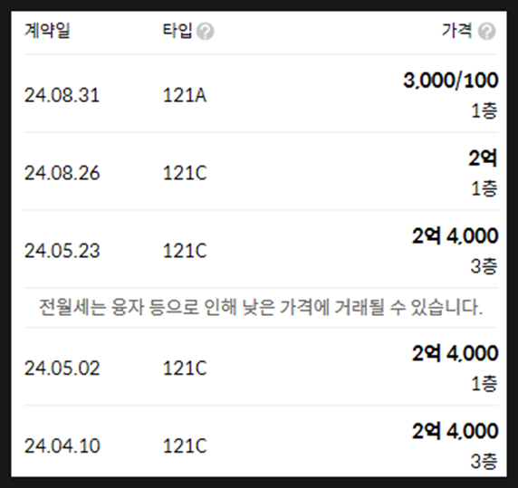Click the 2억 4,000 price for 24.05.02
Viewport: 518px width, 488px height.
click(x=455, y=353)
